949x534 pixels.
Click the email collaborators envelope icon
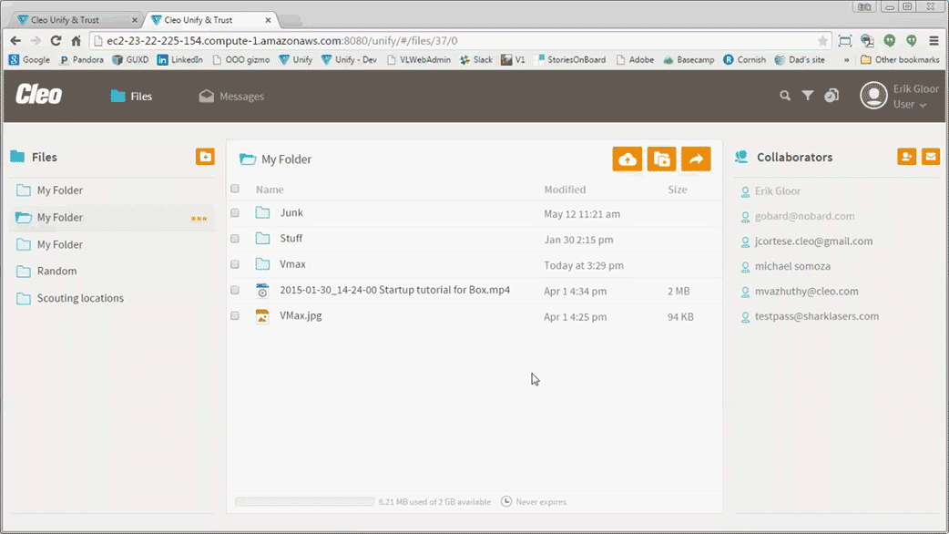(x=931, y=157)
